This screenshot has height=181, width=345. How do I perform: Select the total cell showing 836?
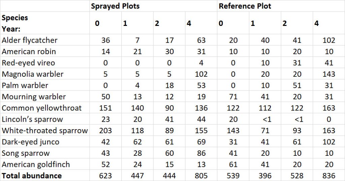[x=329, y=176]
